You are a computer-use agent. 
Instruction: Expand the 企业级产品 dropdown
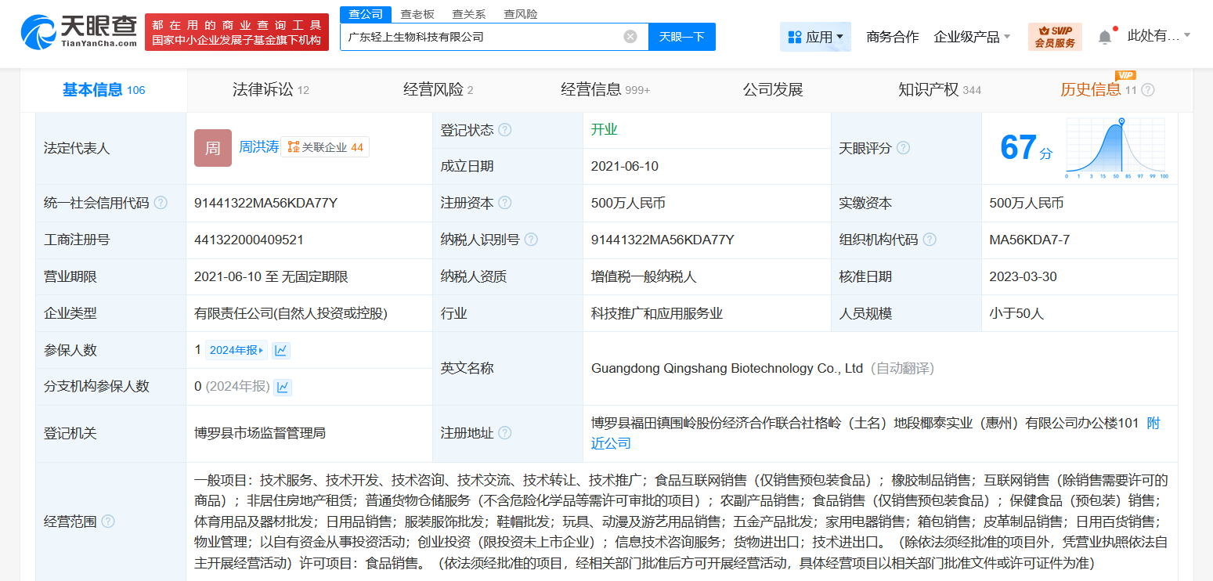(x=972, y=37)
